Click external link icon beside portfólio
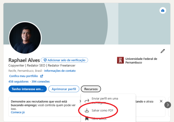The height and width of the screenshot is (122, 174). 42,76
